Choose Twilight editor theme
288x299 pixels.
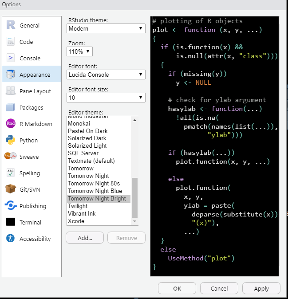click(99, 206)
